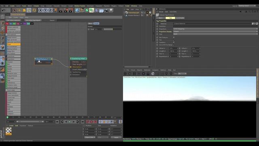Click the Live Viewer restart render icon

click(129, 74)
